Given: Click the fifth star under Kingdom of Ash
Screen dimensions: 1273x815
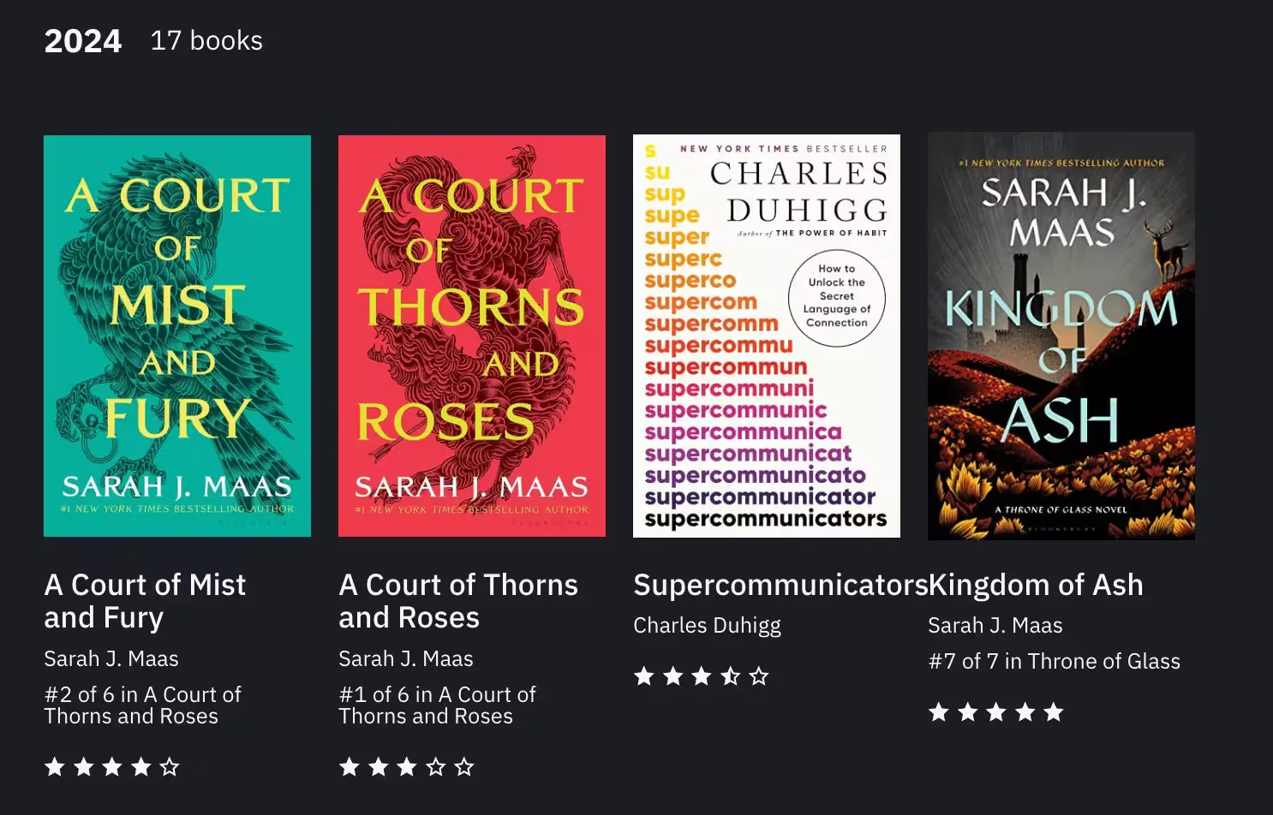Looking at the screenshot, I should 1055,711.
